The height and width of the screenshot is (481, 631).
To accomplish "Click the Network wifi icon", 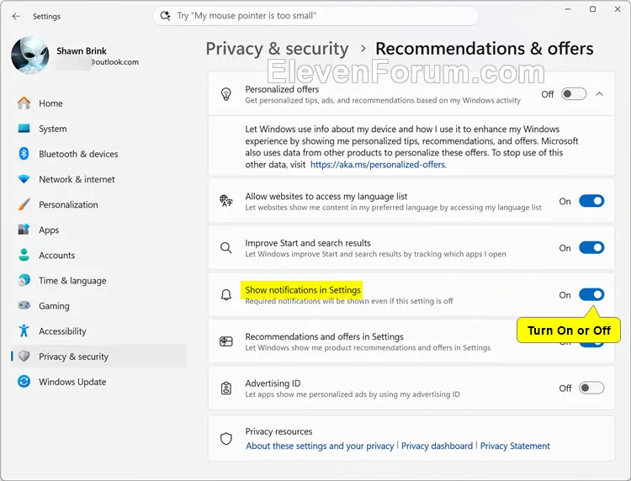I will tap(24, 179).
